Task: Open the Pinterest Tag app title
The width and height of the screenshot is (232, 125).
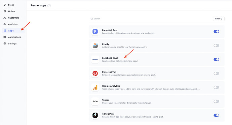Action: [x=109, y=72]
